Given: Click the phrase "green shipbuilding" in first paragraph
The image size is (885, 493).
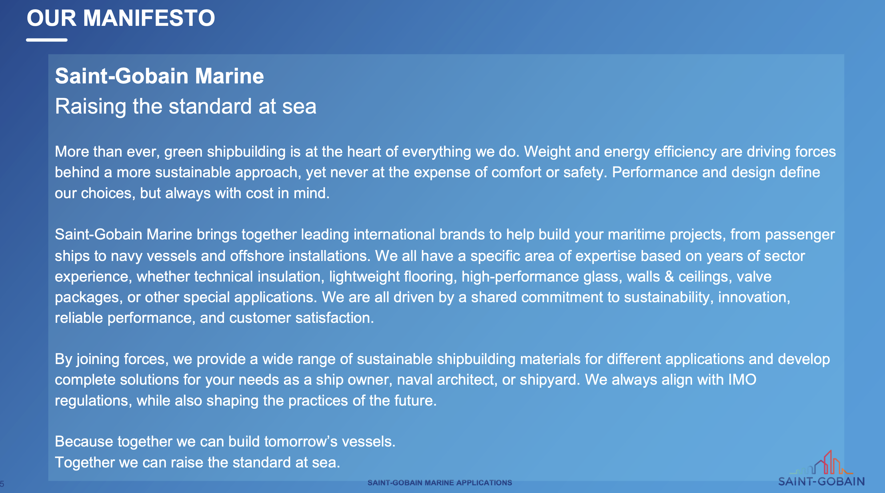Looking at the screenshot, I should pos(225,152).
